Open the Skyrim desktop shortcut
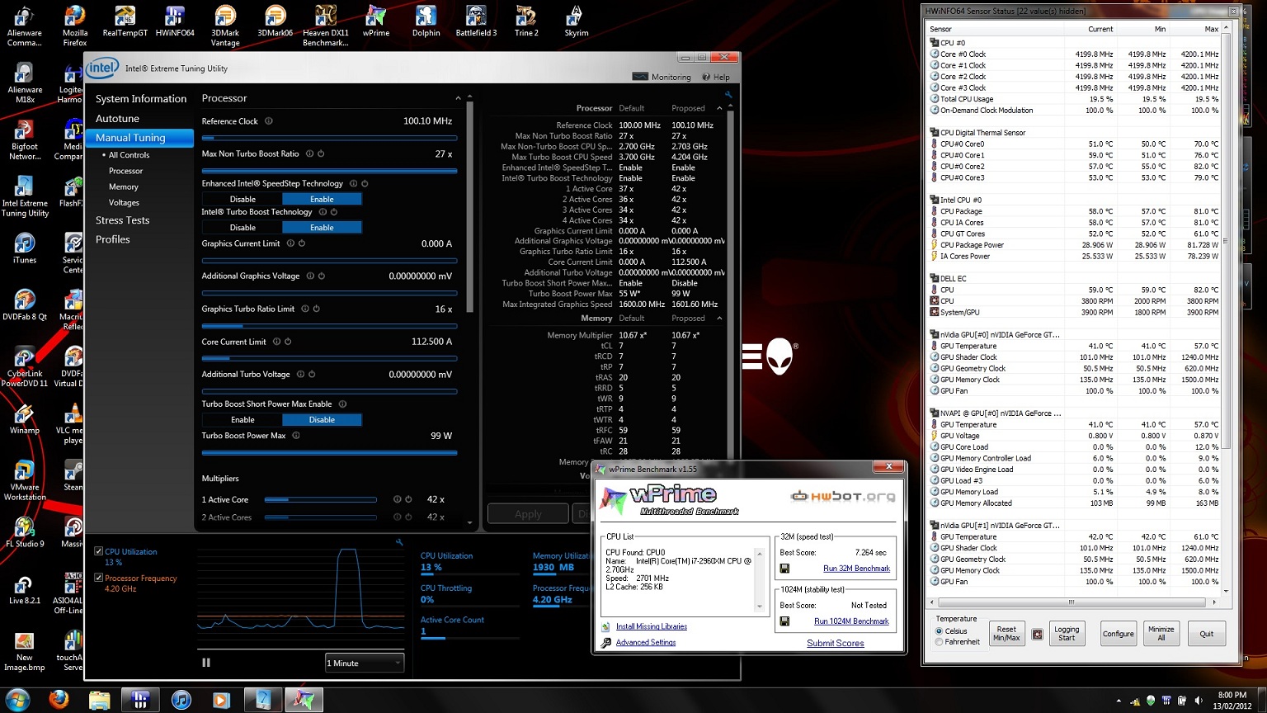The image size is (1267, 713). (x=576, y=22)
